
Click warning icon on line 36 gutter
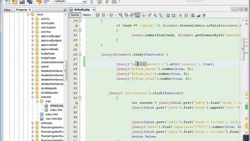click(x=77, y=103)
